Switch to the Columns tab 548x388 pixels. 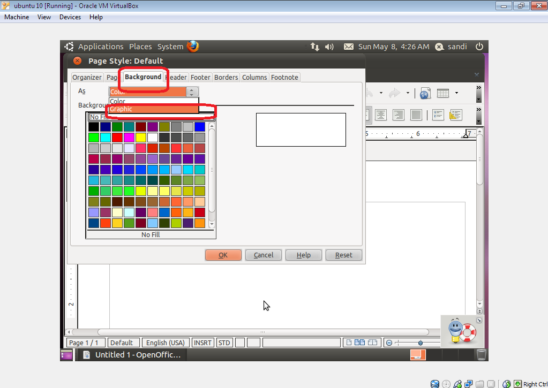click(x=254, y=77)
